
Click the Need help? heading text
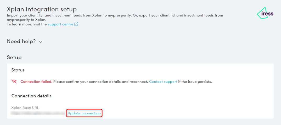coord(21,41)
